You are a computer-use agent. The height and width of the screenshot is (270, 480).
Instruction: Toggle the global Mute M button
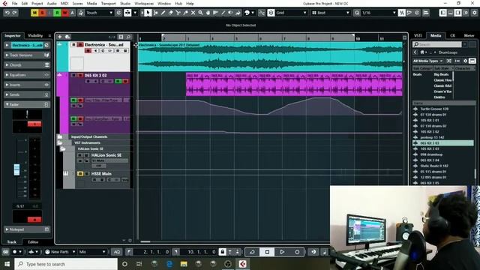[34, 13]
